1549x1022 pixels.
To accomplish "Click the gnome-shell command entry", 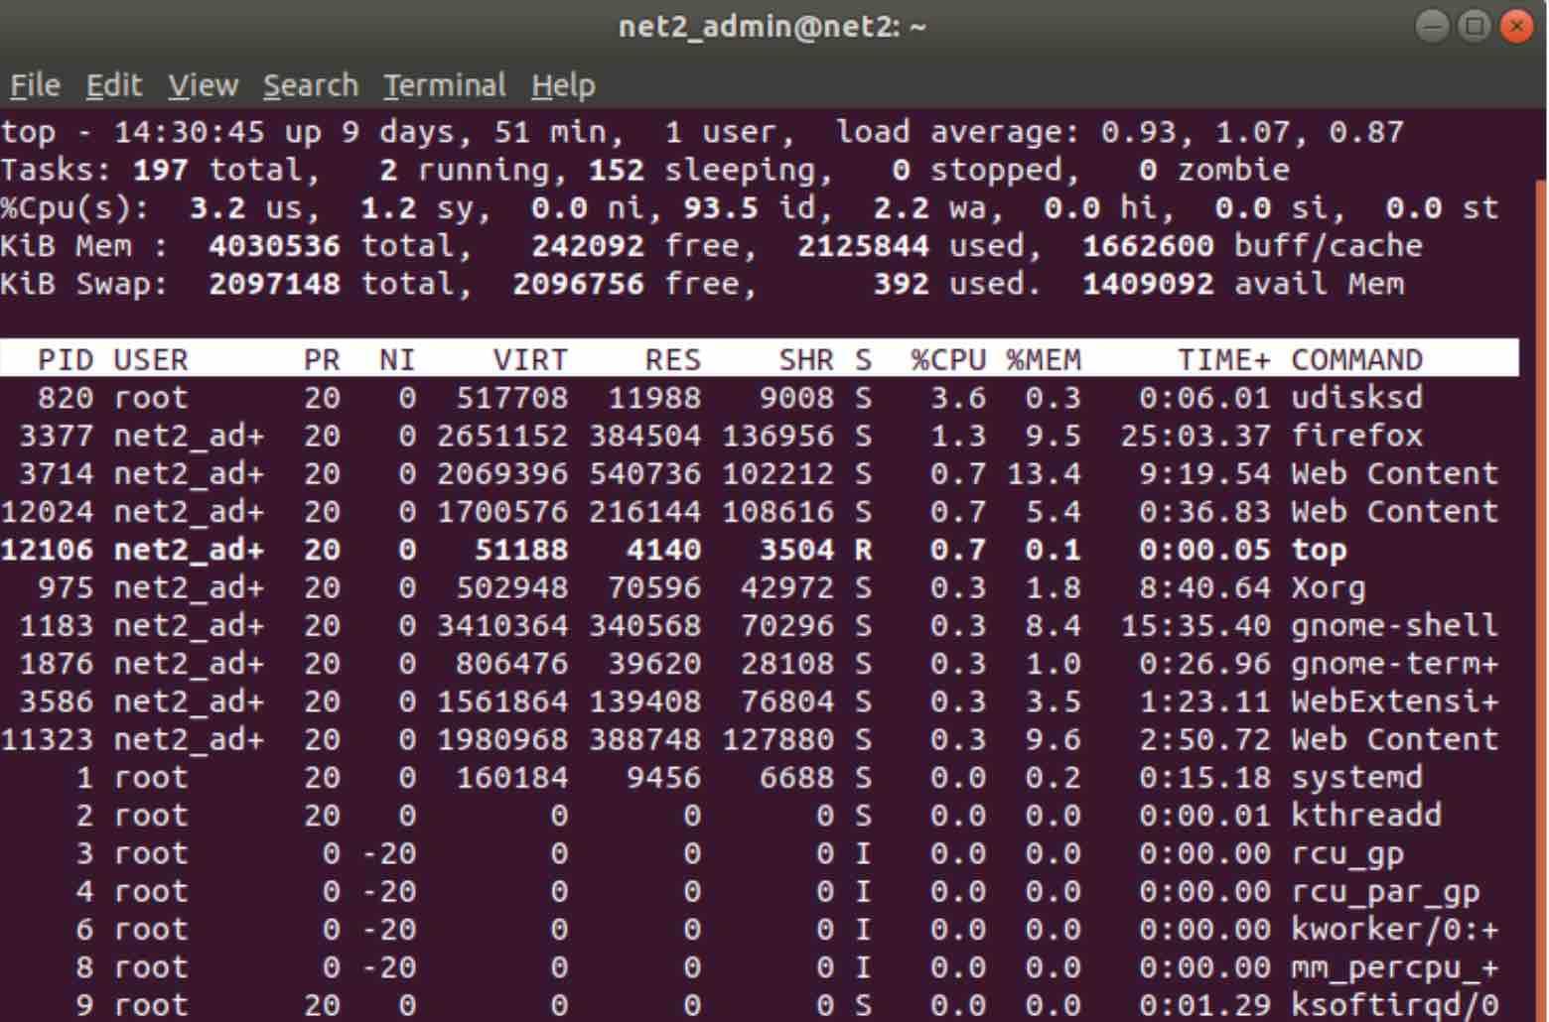I will pos(1394,625).
